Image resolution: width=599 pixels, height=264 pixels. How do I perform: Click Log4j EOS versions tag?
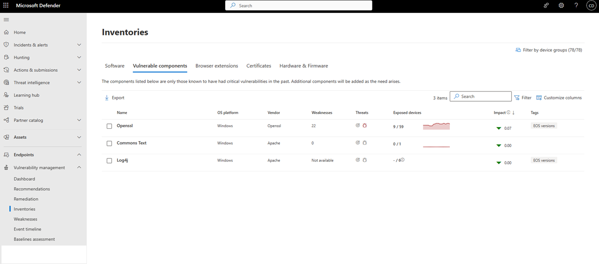(544, 160)
